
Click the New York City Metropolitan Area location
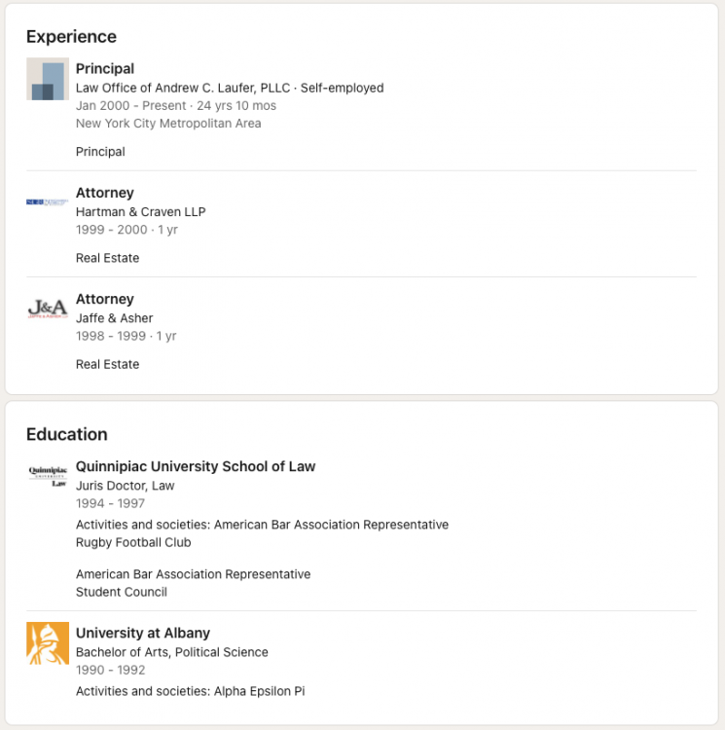[x=168, y=124]
